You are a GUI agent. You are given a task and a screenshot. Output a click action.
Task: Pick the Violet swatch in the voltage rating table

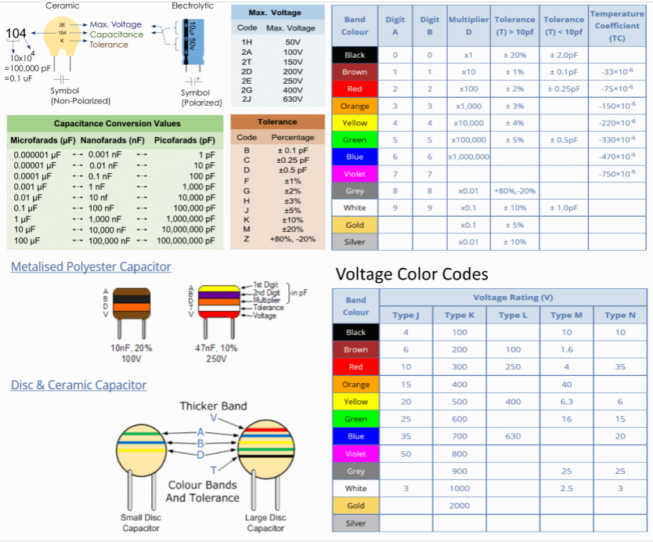click(x=355, y=453)
